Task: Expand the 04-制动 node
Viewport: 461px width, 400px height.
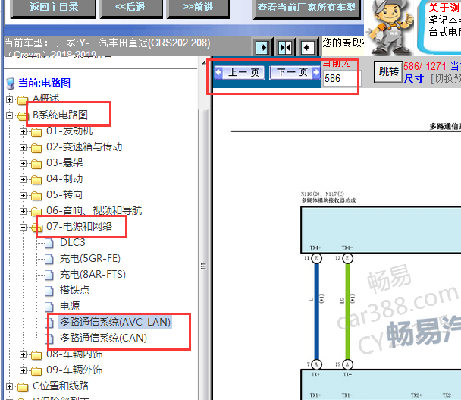Action: 23,179
